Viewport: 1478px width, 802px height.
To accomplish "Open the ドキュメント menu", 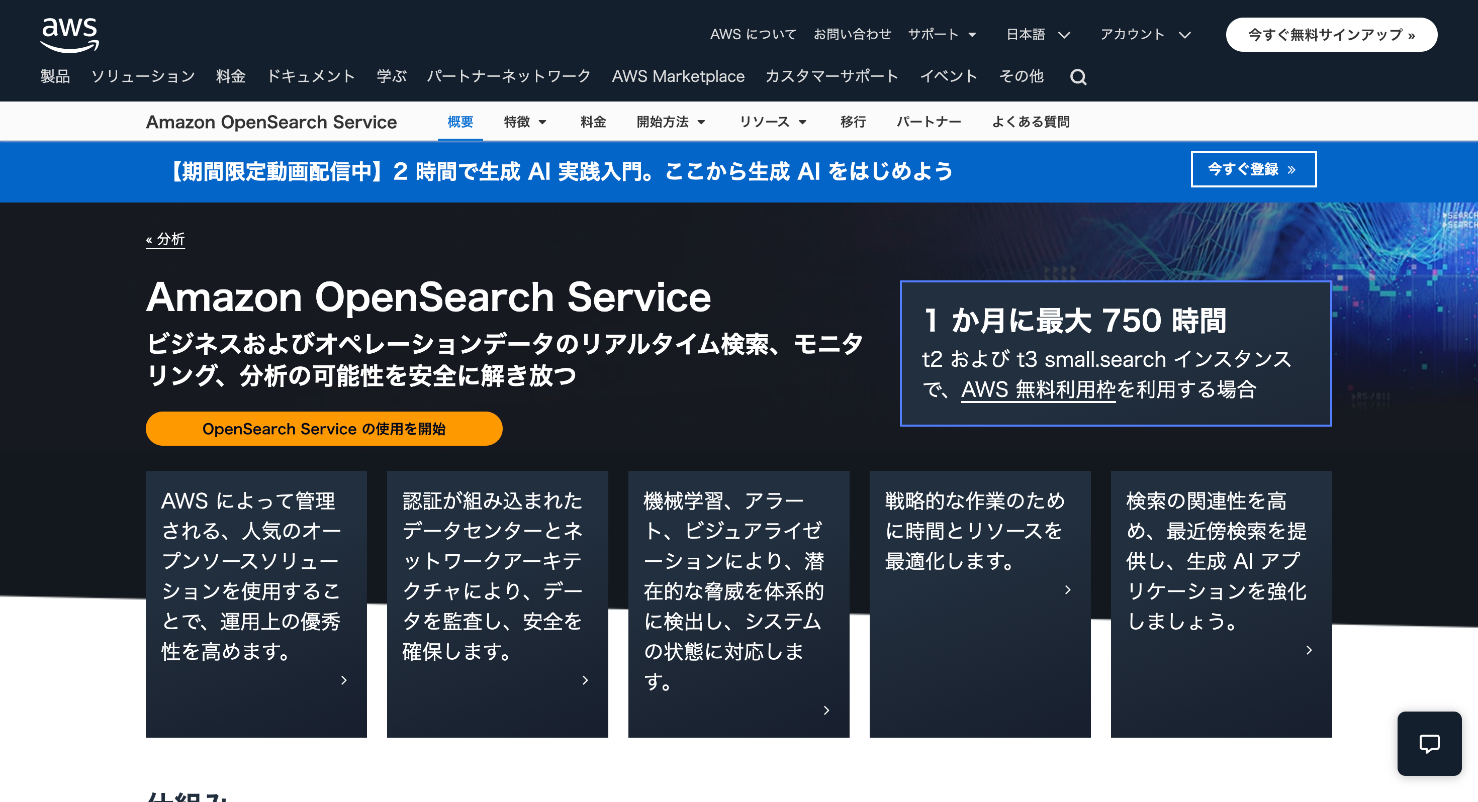I will point(311,76).
